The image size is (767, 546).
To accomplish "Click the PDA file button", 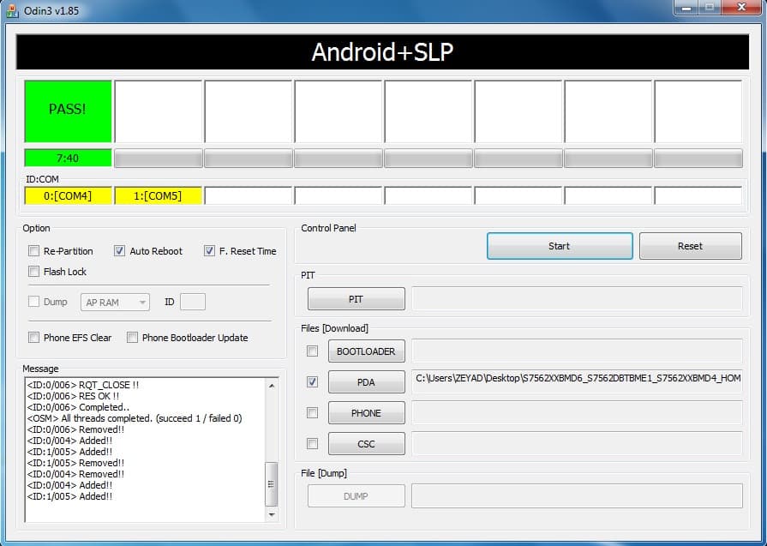I will pyautogui.click(x=367, y=382).
